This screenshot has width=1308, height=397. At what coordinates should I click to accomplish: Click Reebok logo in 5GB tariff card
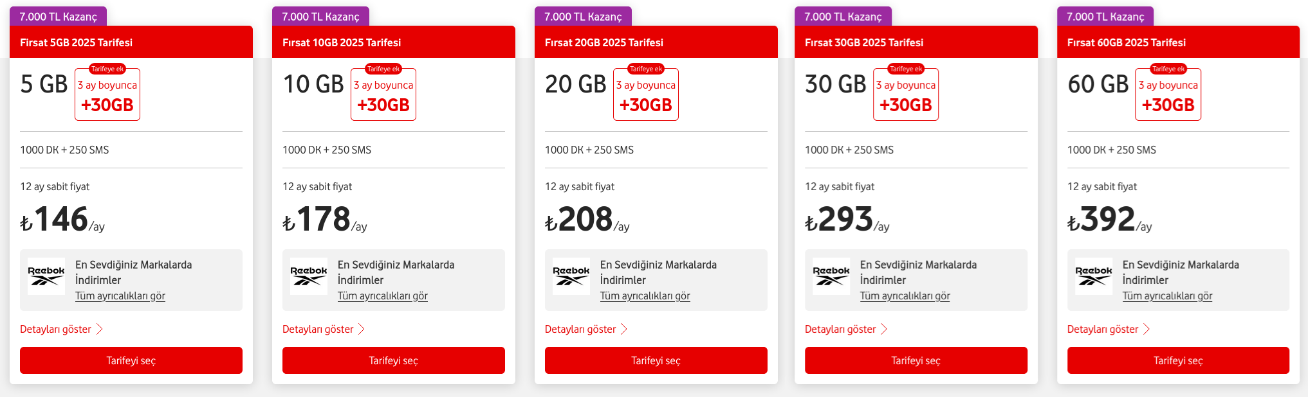click(46, 276)
